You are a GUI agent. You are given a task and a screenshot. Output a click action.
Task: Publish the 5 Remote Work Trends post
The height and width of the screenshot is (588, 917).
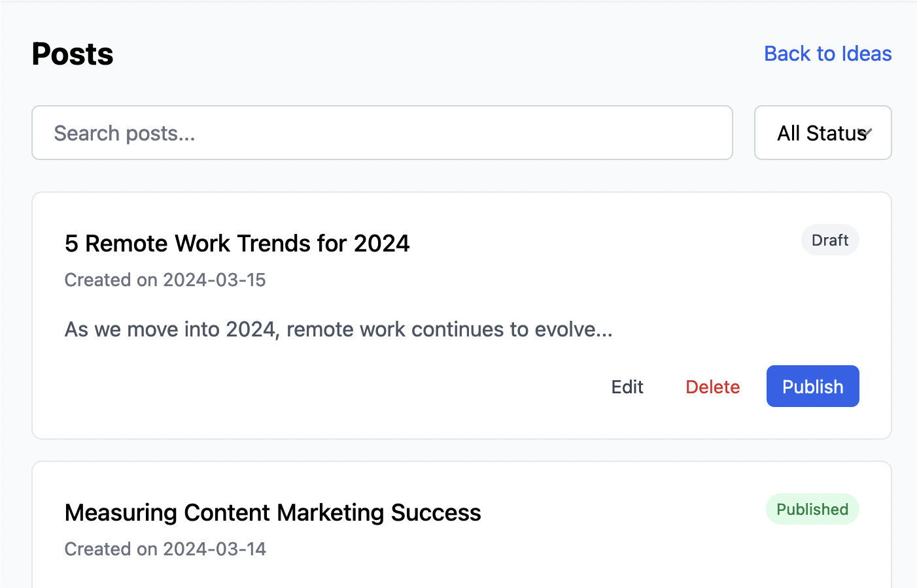[x=812, y=386]
